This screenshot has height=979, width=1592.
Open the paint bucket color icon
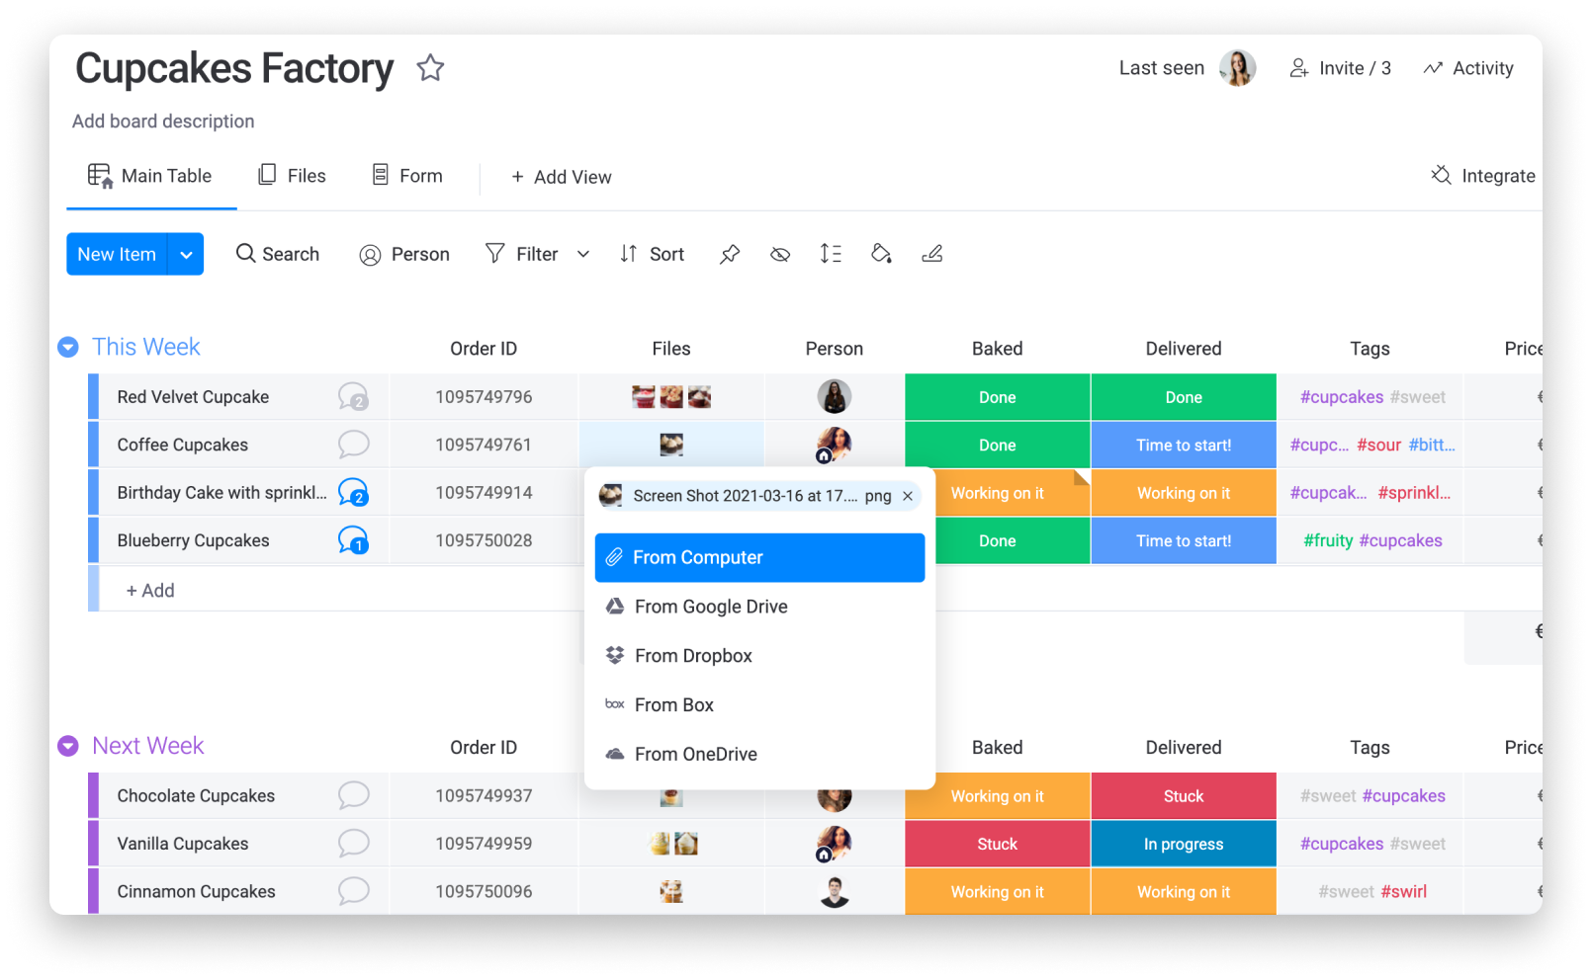881,254
